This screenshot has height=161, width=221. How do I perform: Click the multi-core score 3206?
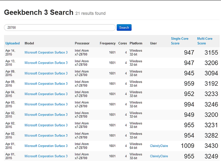[211, 63]
